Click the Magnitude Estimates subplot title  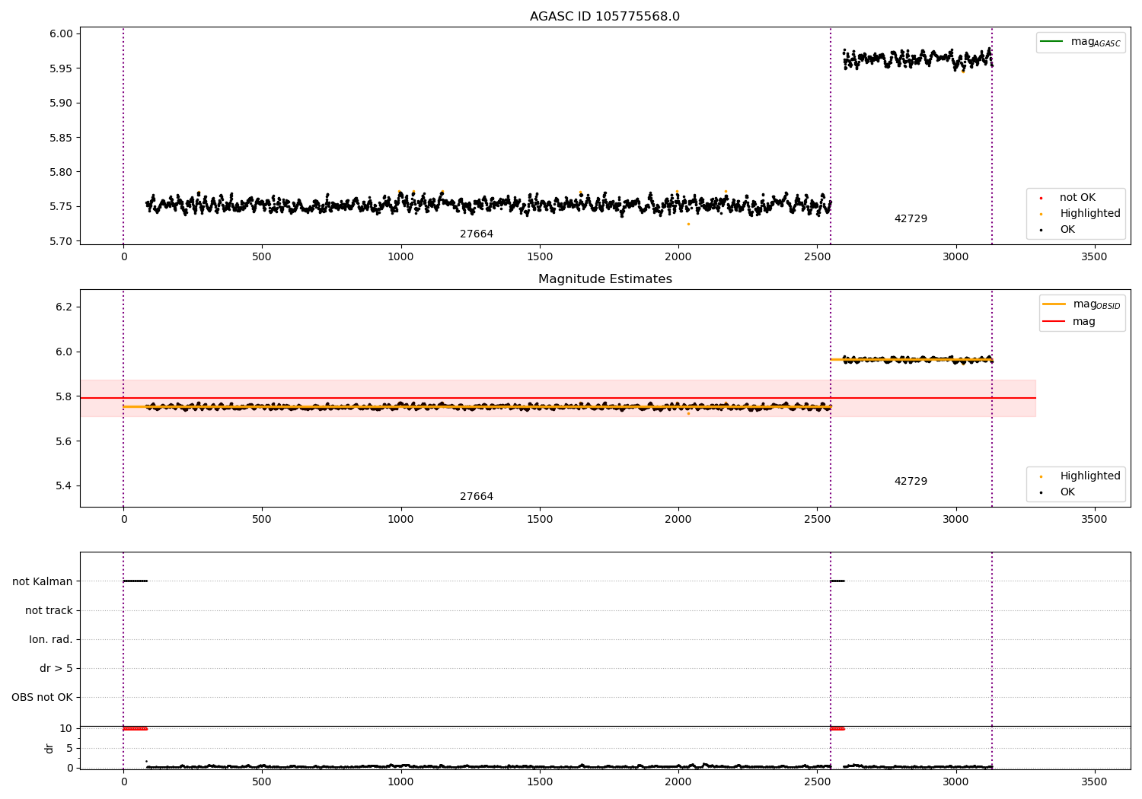click(x=604, y=279)
